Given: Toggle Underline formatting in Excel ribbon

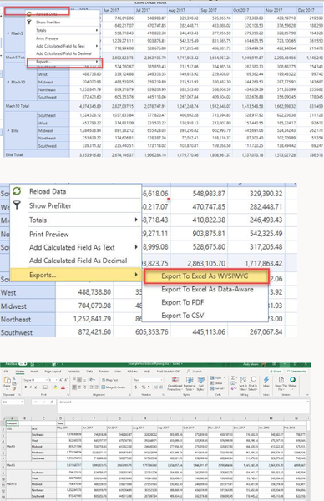Looking at the screenshot, I should [x=35, y=387].
